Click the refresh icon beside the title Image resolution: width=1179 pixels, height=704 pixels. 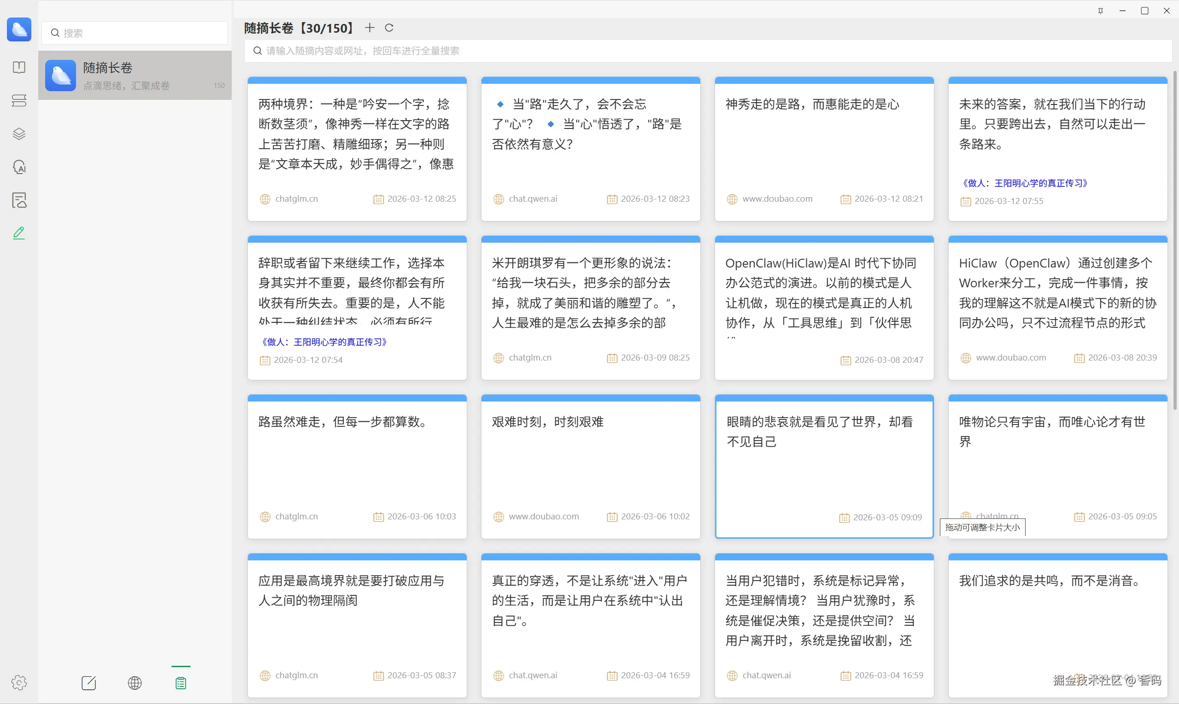389,28
